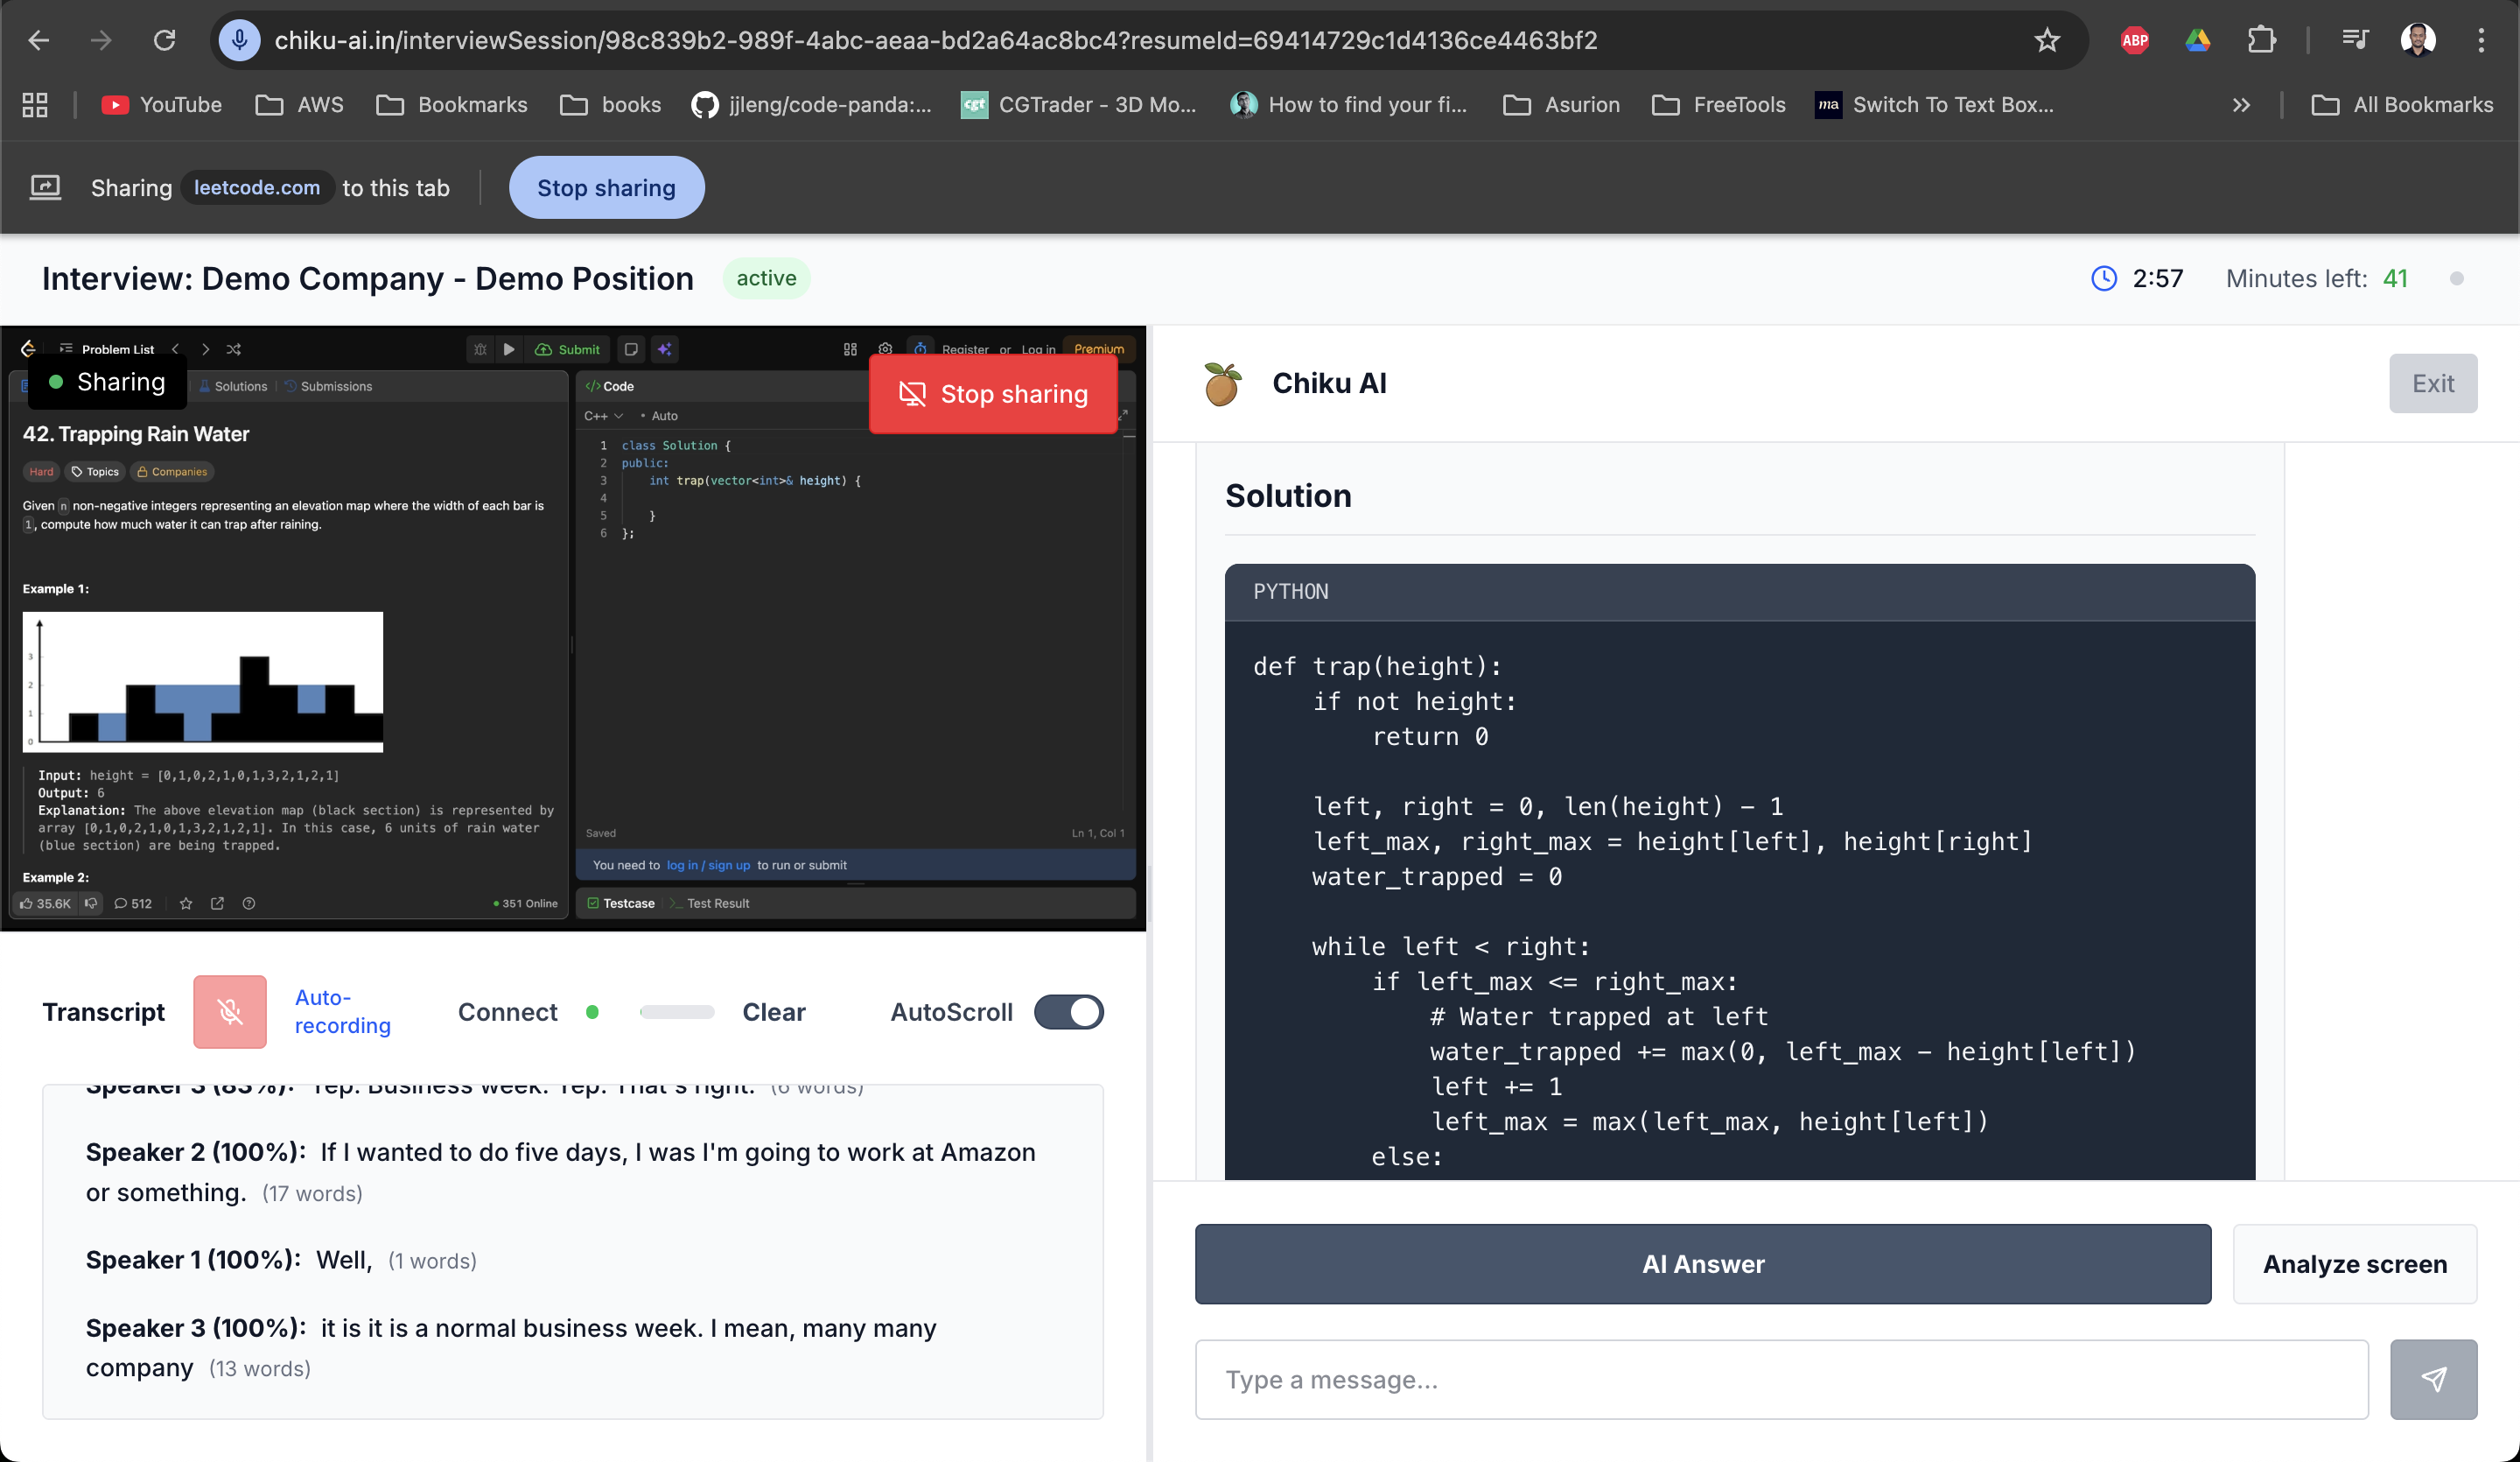Shuffle to a random problem
This screenshot has height=1462, width=2520.
point(233,349)
